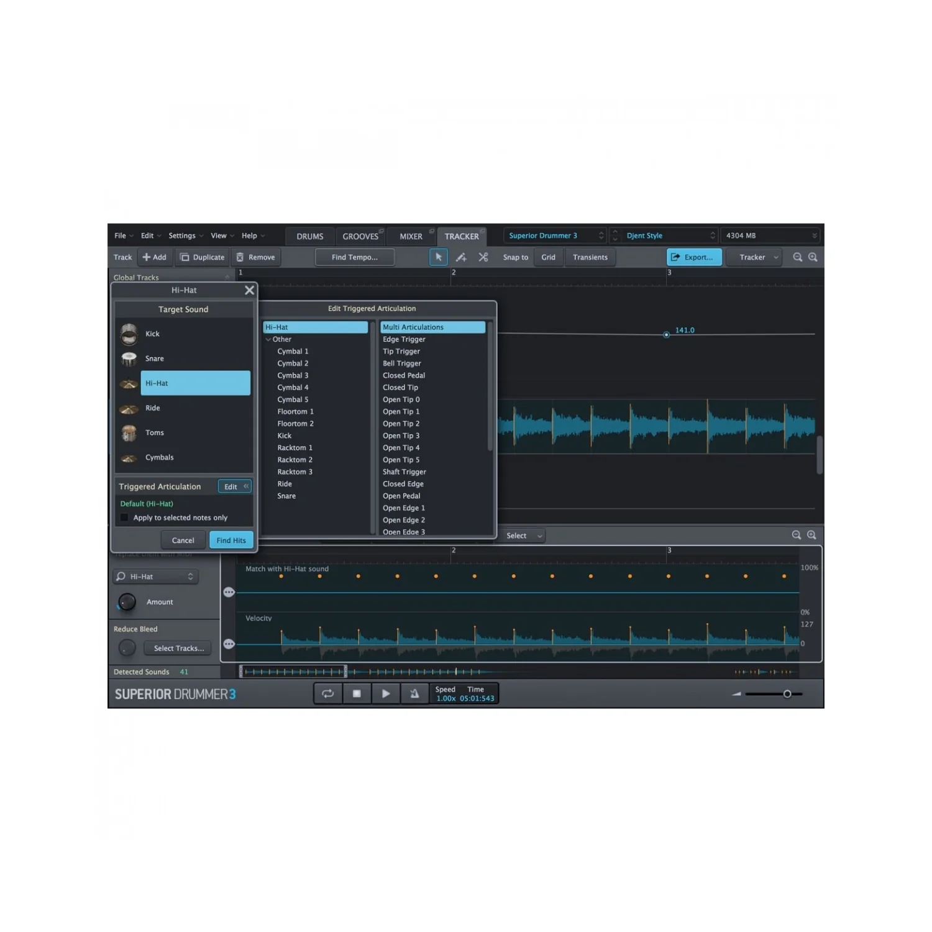Open the Djent Style preset dropdown
The height and width of the screenshot is (932, 932).
click(x=671, y=235)
